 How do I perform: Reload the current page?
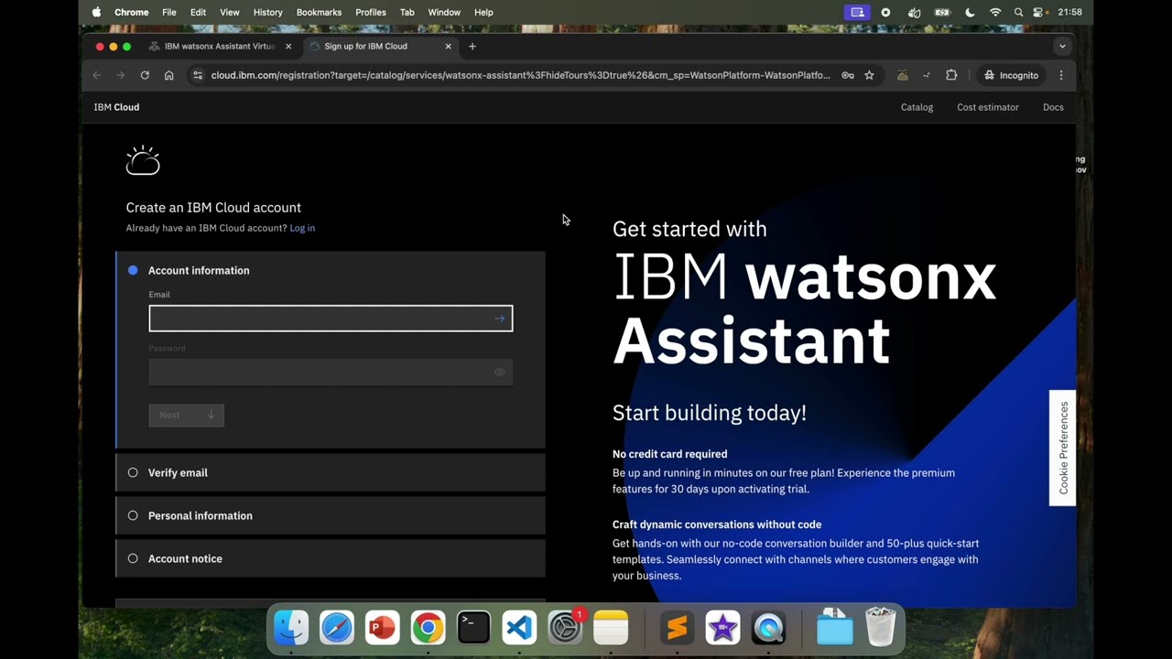[x=145, y=75]
